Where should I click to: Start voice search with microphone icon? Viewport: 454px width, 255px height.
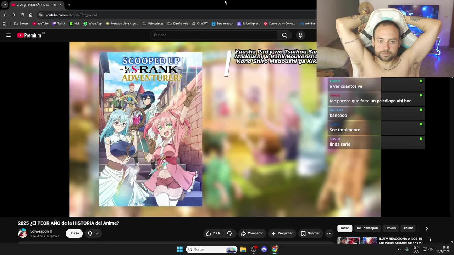tap(300, 35)
